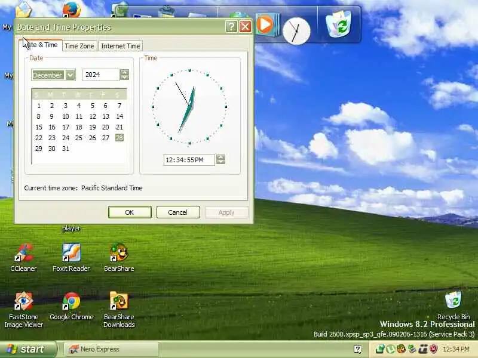The image size is (478, 358).
Task: Select day 24 in the calendar
Action: [x=66, y=138]
